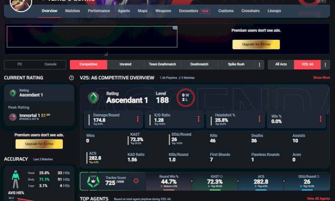
Task: Click the KAST info icon in tracker bar
Action: pyautogui.click(x=221, y=176)
